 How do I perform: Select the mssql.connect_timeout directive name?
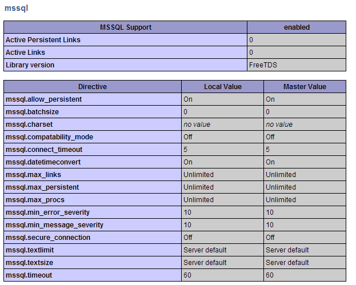coord(44,150)
